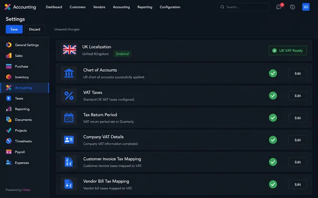Screen dimensions: 318x198
Task: Click the green check for Tax Return Period
Action: coord(273,118)
